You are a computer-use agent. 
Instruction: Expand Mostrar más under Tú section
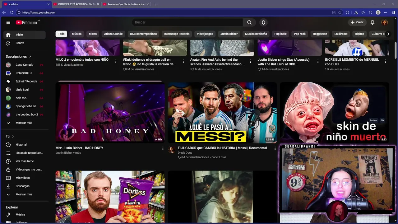[x=25, y=194]
